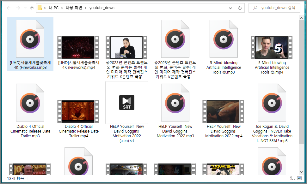Click the scrollbar down arrow
307x184 pixels.
[301, 172]
